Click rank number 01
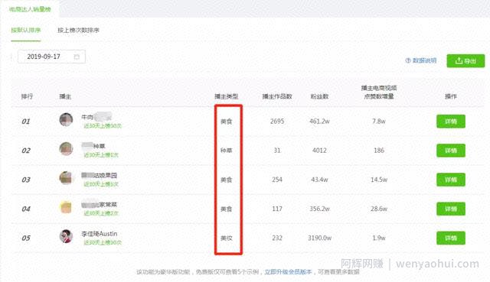This screenshot has width=490, height=282. pos(26,122)
